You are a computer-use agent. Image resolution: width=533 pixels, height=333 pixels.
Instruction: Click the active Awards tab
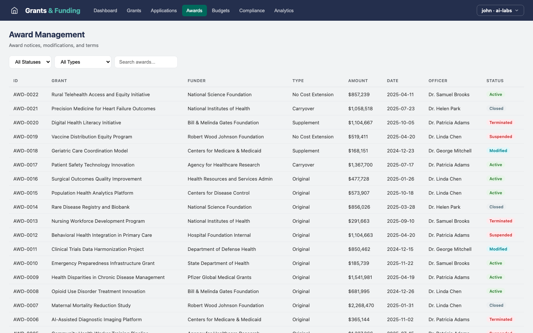pos(194,10)
